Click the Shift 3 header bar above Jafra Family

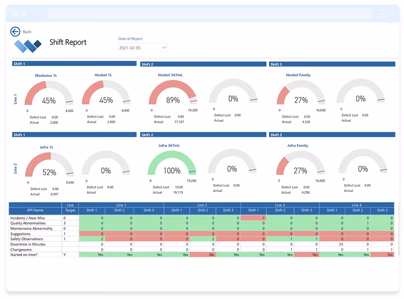point(332,135)
